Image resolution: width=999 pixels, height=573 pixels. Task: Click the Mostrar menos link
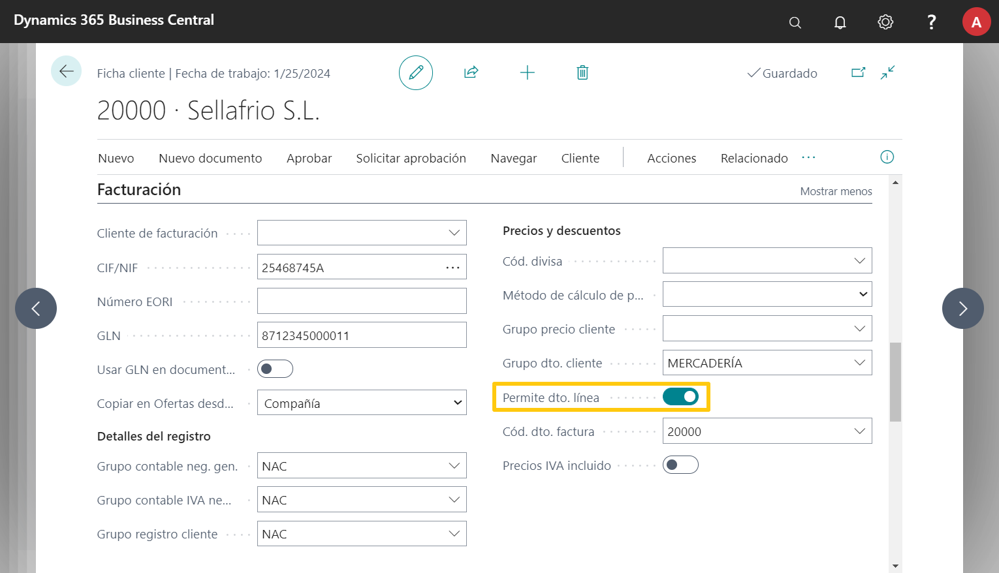click(x=836, y=191)
